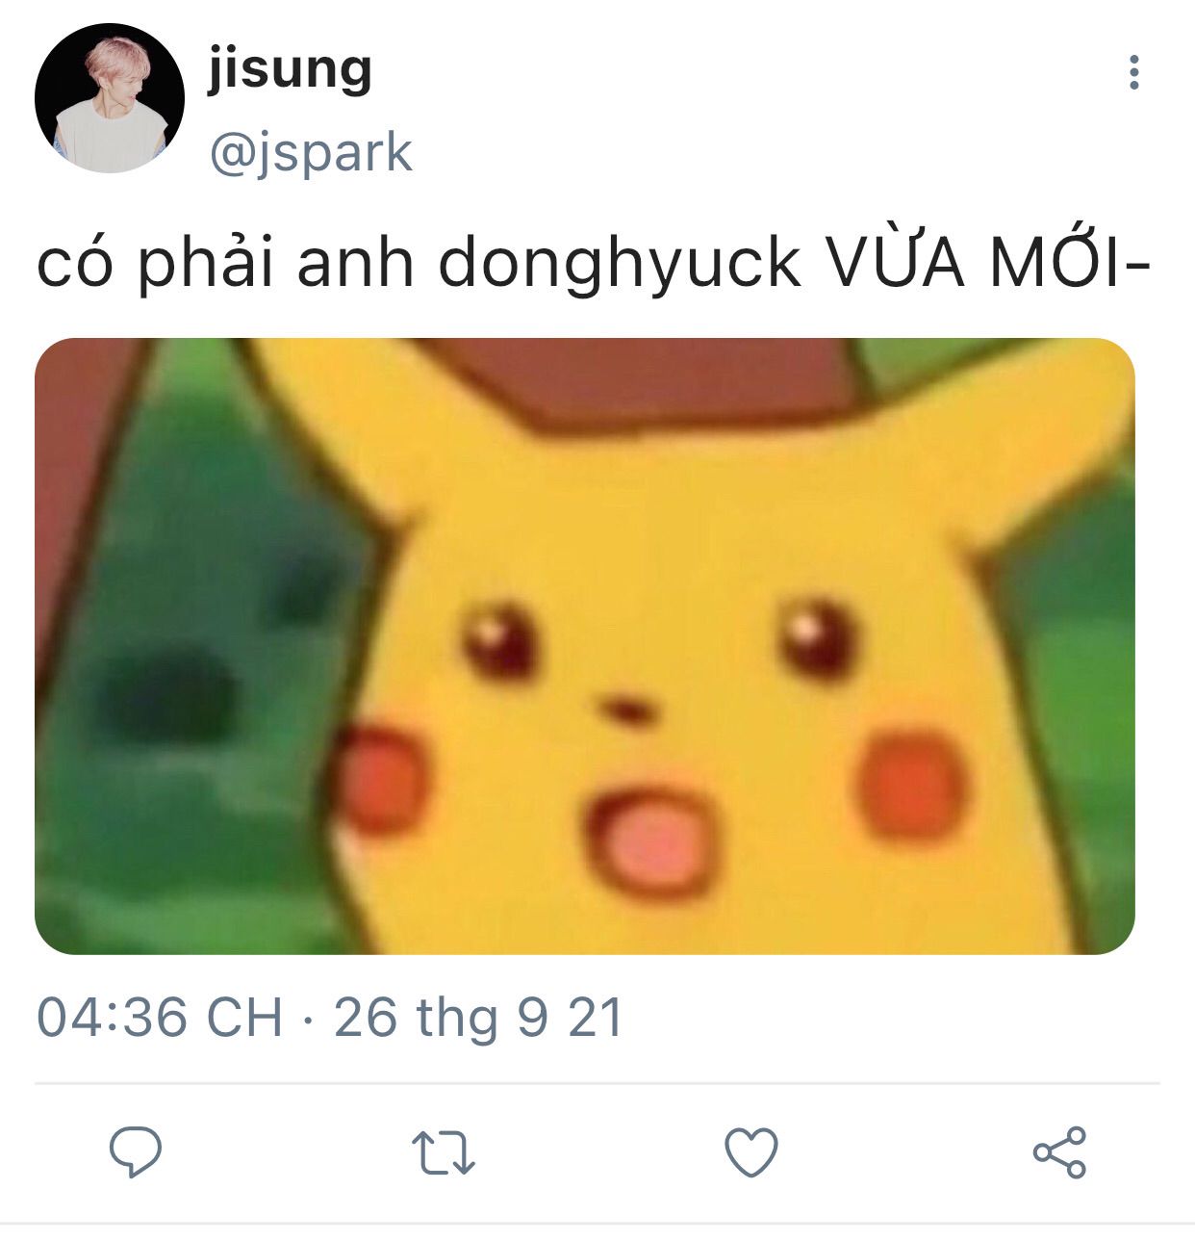Tap the date 26 thg 9 21

point(478,1018)
